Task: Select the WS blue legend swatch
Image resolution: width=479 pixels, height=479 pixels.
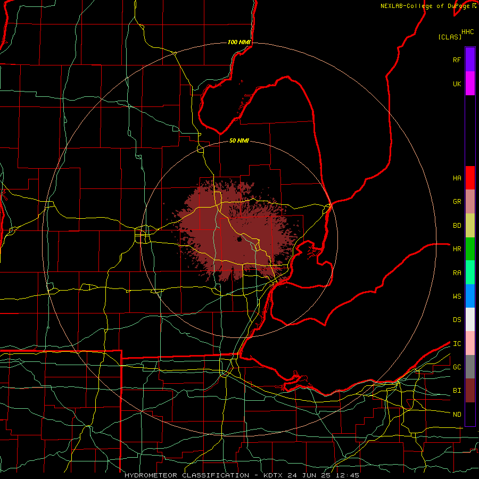Action: [x=470, y=296]
